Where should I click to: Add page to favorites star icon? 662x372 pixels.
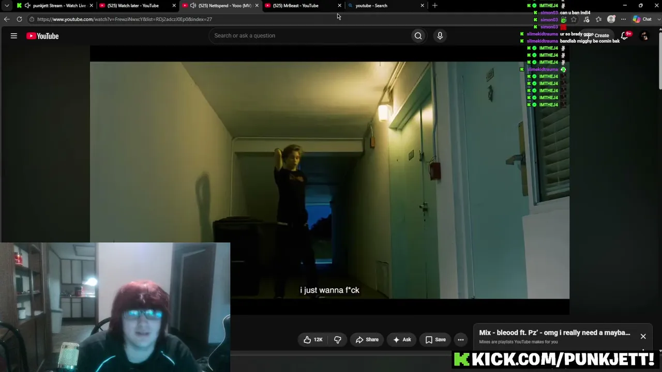click(574, 19)
